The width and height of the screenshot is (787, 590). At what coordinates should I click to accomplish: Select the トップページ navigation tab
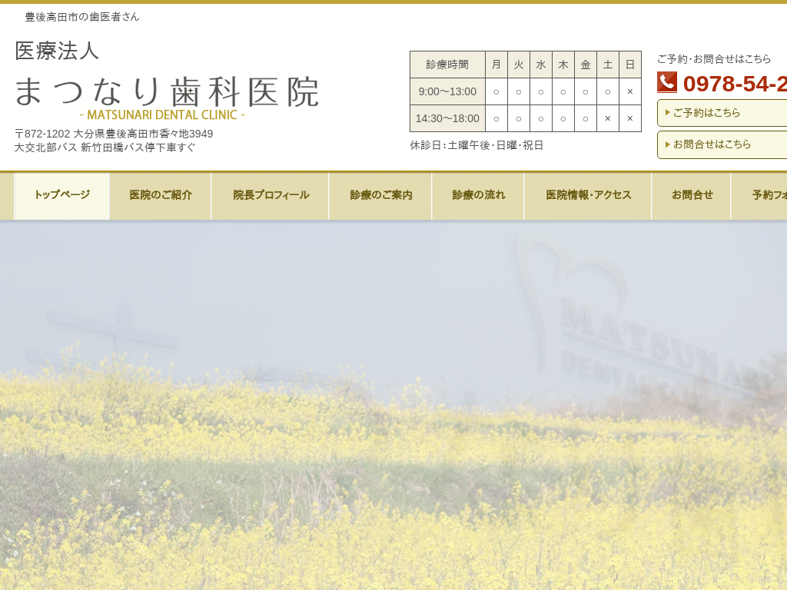pos(61,195)
